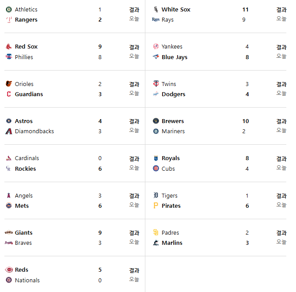This screenshot has width=296, height=292.
Task: Click the Blue Jays bird logo
Action: tap(156, 57)
